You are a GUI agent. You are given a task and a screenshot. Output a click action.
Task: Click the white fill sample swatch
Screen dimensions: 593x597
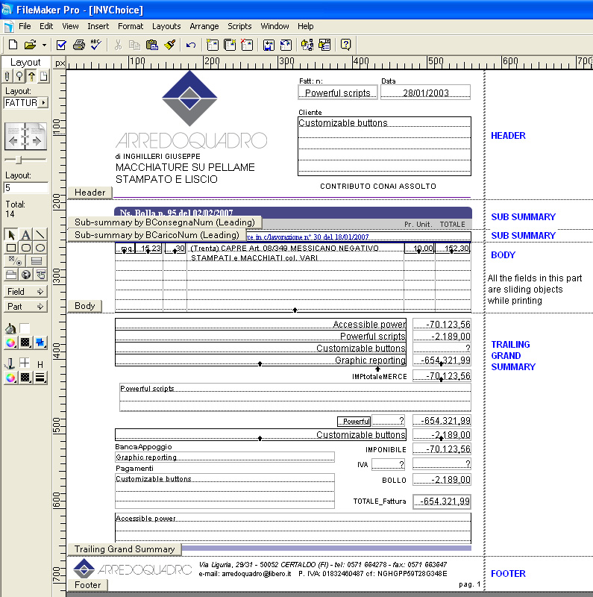click(25, 328)
